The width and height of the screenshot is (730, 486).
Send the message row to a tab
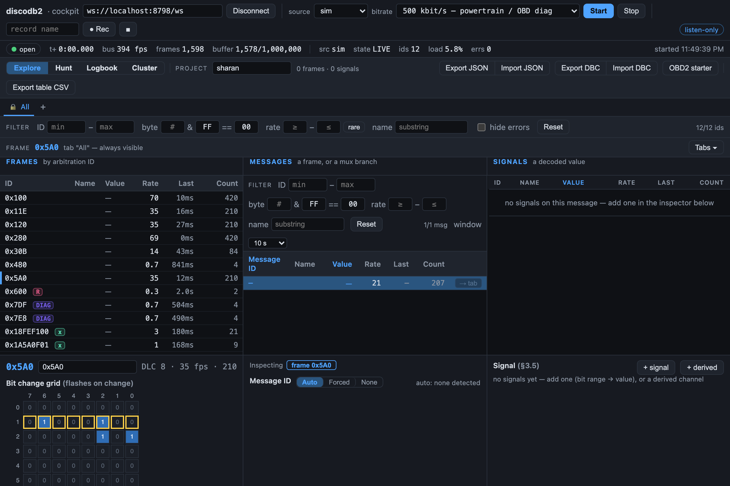(x=468, y=283)
